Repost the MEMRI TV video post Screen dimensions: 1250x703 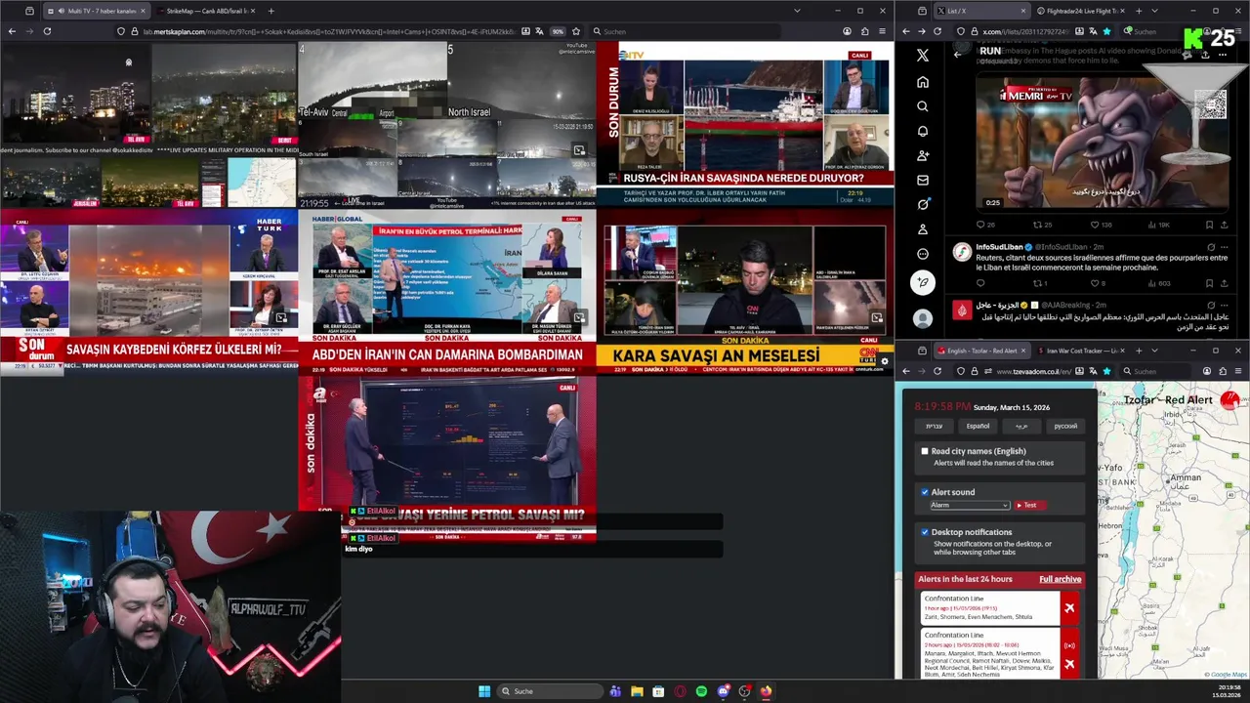1039,225
